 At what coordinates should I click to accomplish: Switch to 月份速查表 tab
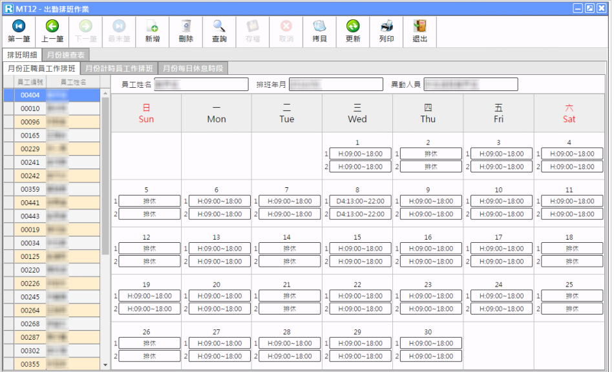tap(66, 55)
